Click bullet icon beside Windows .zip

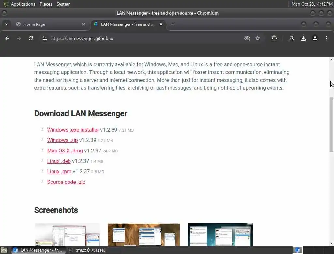(42, 139)
